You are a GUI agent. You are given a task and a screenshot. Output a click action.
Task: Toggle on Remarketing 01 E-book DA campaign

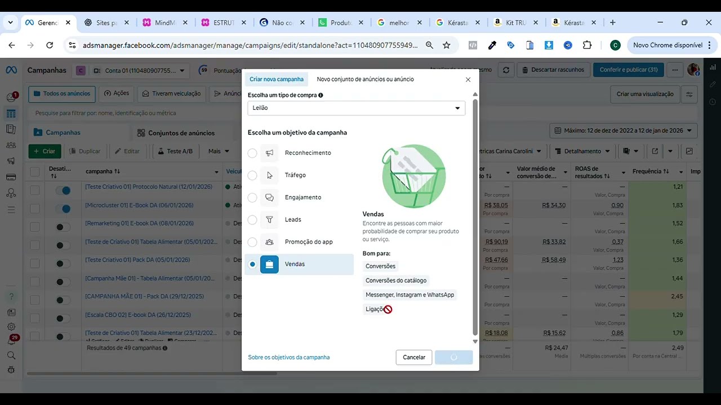63,227
